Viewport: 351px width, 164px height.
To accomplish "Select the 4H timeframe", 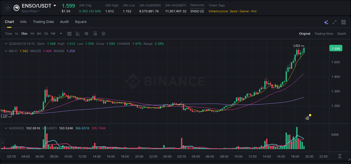I will (39, 34).
